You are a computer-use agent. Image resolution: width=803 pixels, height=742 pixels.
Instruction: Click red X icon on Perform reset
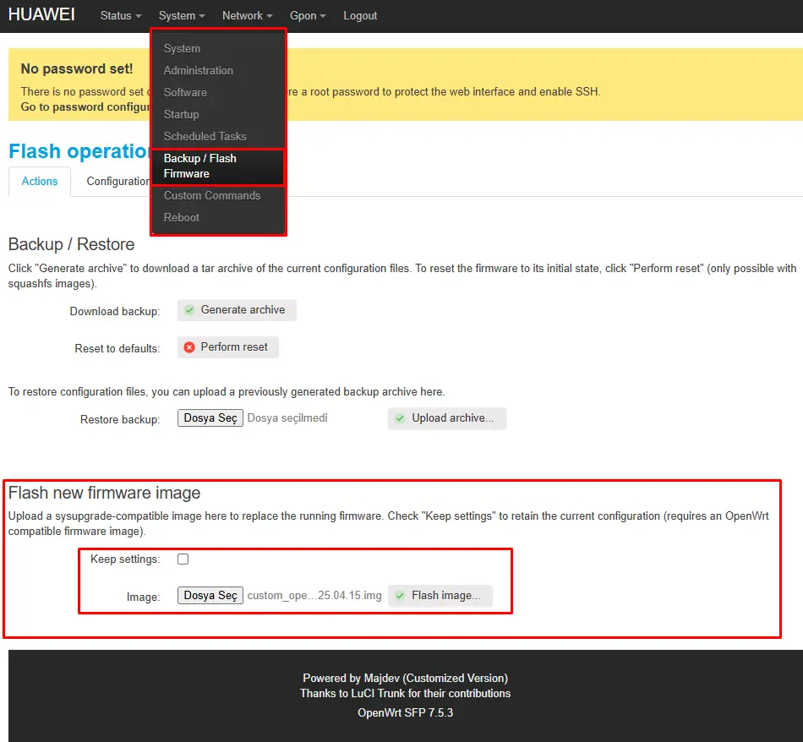(189, 347)
